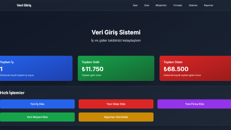The image size is (231, 130).
Task: Select the green Toplam Gelir card
Action: 116,68
